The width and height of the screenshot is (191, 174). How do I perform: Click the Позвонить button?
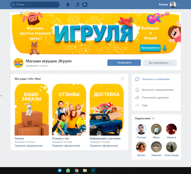click(x=124, y=63)
